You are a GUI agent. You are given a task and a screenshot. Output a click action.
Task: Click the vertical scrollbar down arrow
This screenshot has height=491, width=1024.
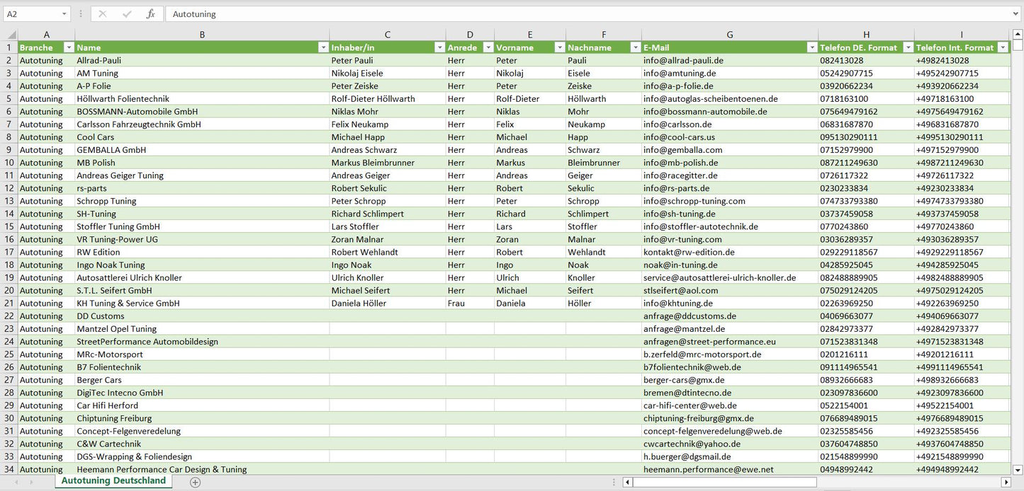click(1018, 469)
